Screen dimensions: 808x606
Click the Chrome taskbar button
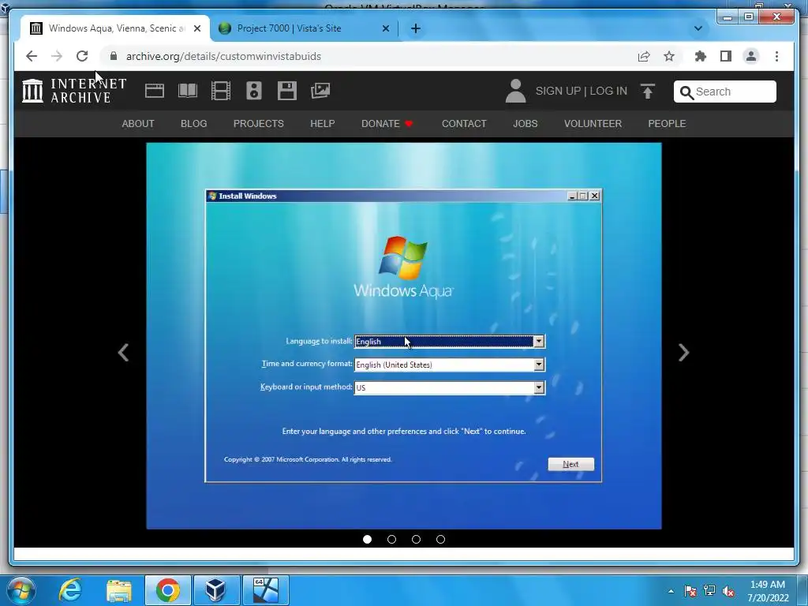coord(168,590)
